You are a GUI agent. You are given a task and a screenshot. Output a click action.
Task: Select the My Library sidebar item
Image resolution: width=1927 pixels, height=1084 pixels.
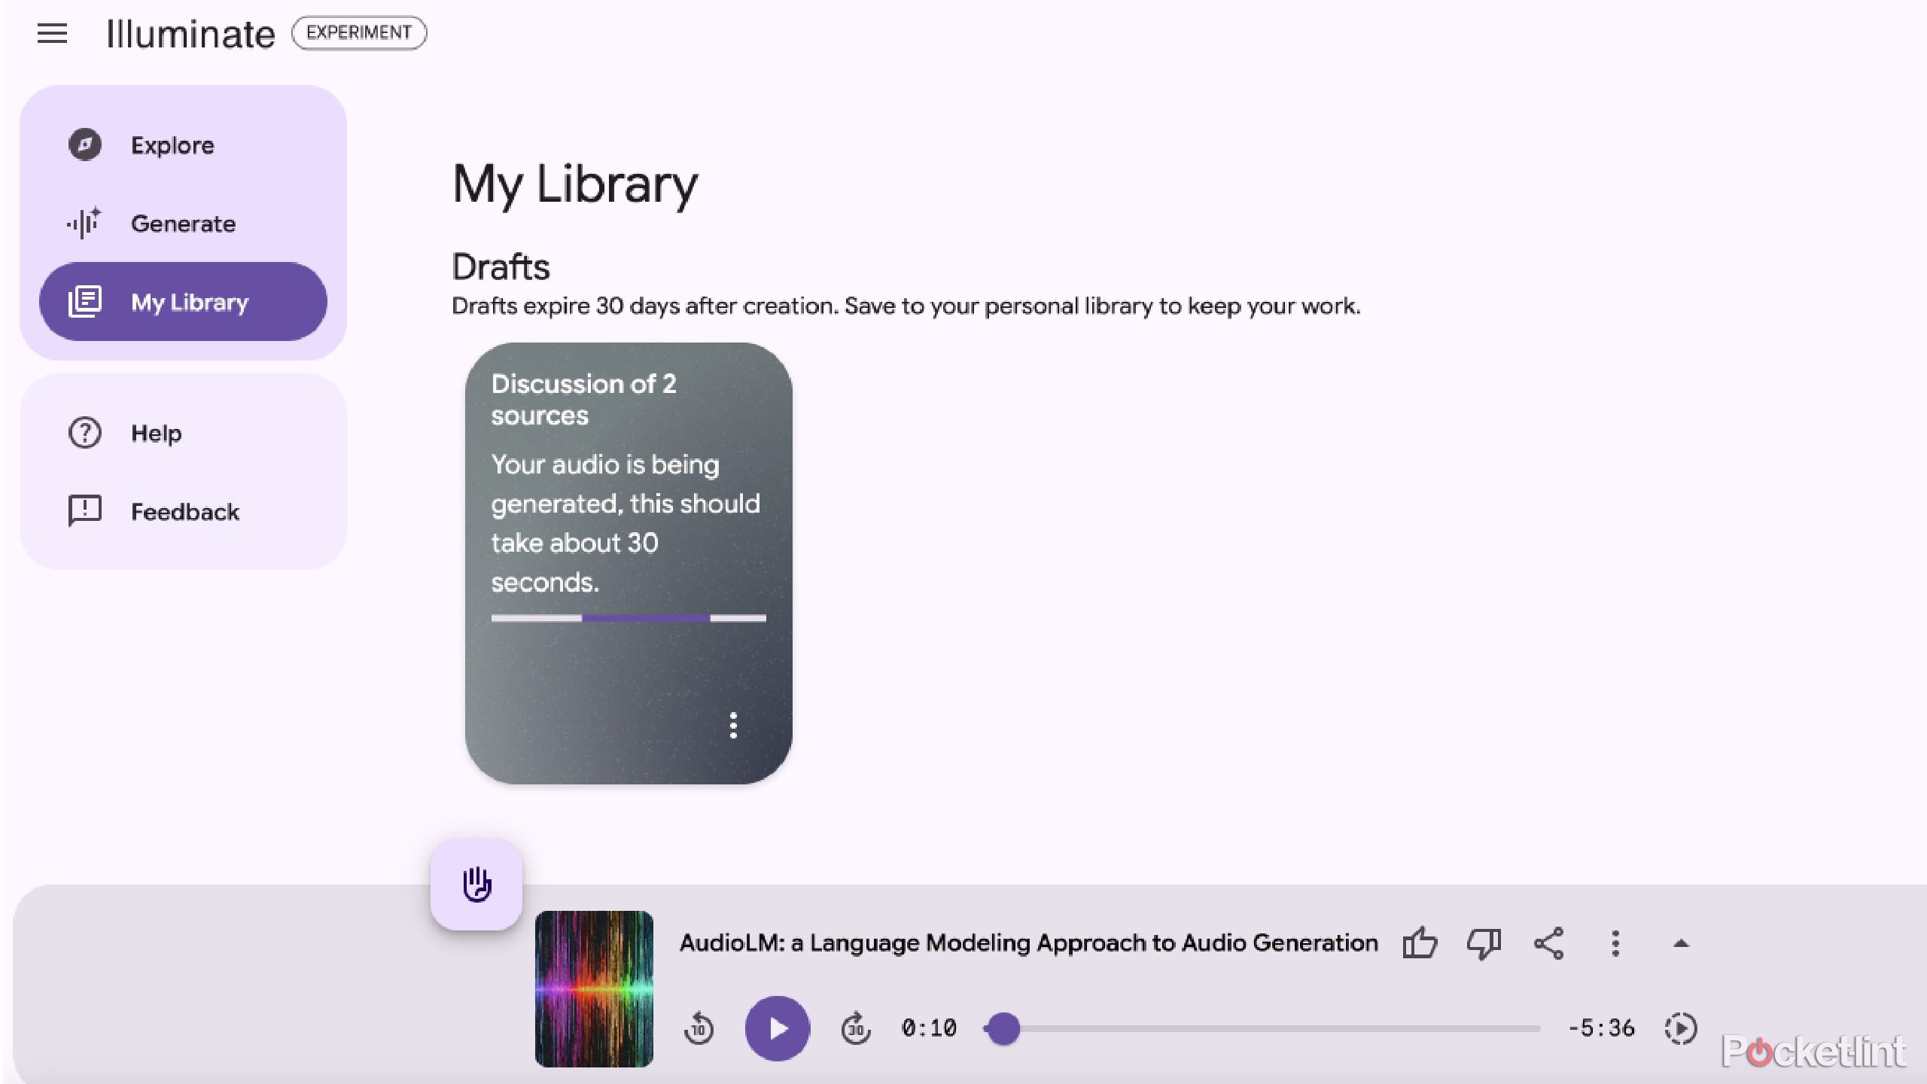(183, 302)
